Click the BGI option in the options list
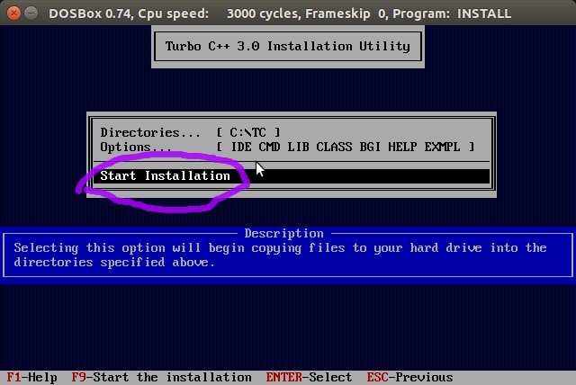The width and height of the screenshot is (576, 385). coord(370,147)
